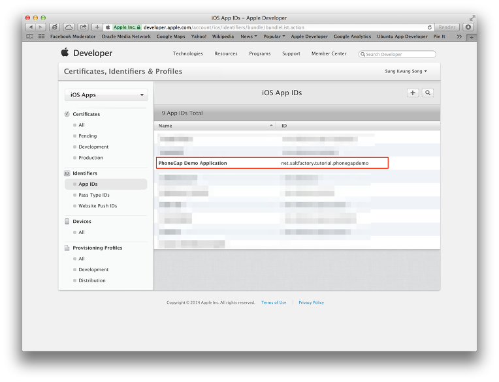
Task: Sort by the ID column header
Action: [358, 126]
